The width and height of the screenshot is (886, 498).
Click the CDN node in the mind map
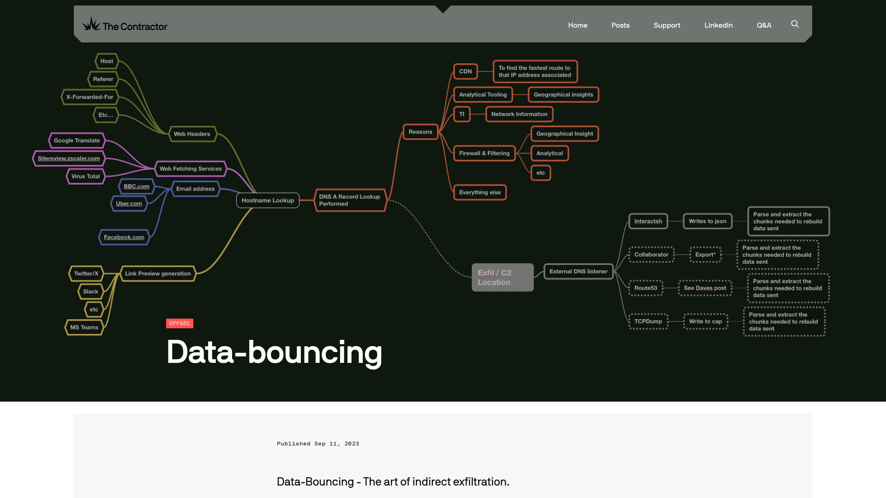coord(465,71)
